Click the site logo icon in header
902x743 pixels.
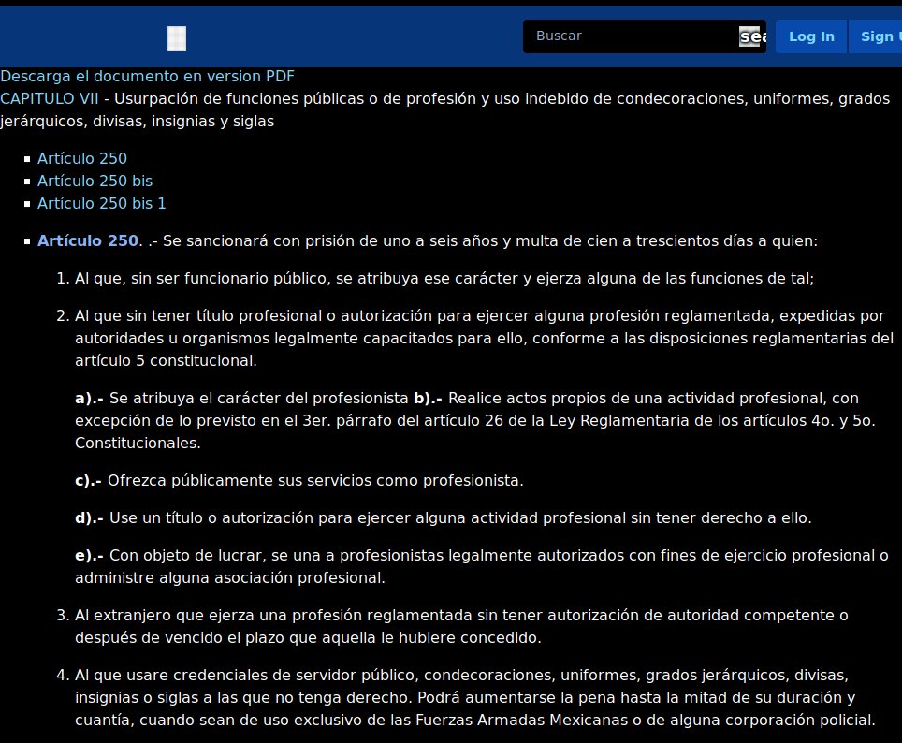point(177,38)
